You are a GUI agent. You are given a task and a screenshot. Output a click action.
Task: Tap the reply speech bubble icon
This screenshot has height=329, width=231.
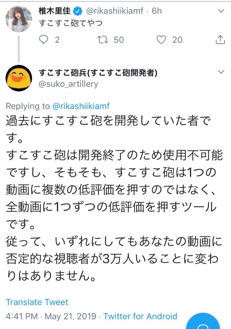click(43, 40)
